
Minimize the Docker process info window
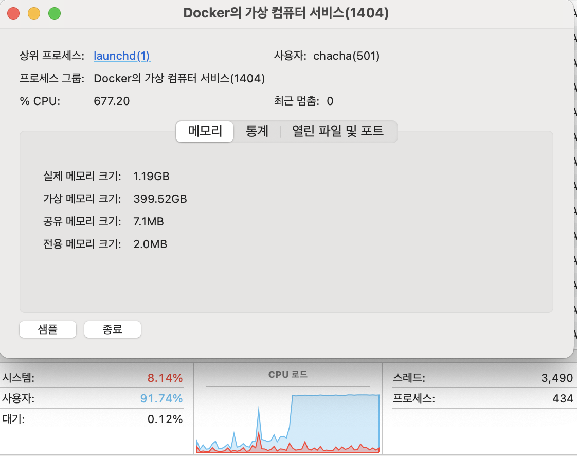click(34, 13)
